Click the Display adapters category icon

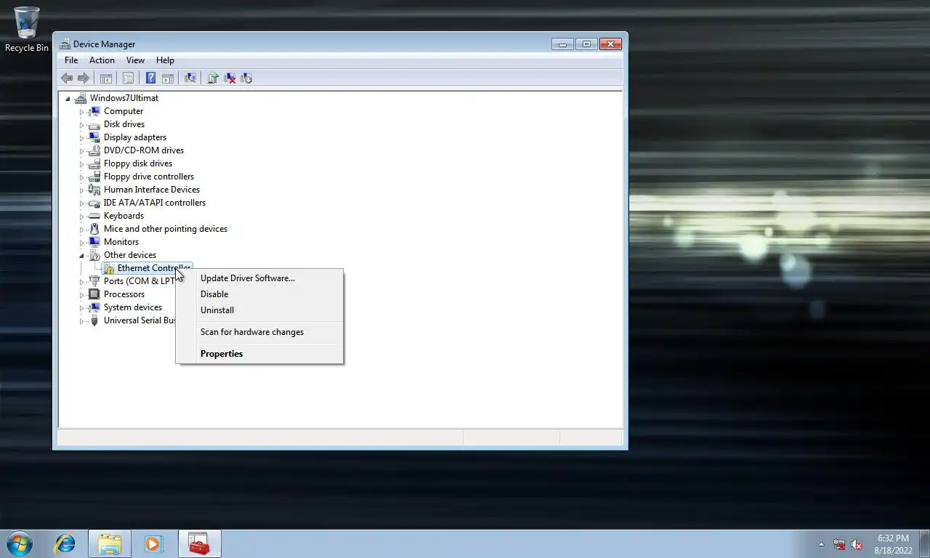94,137
